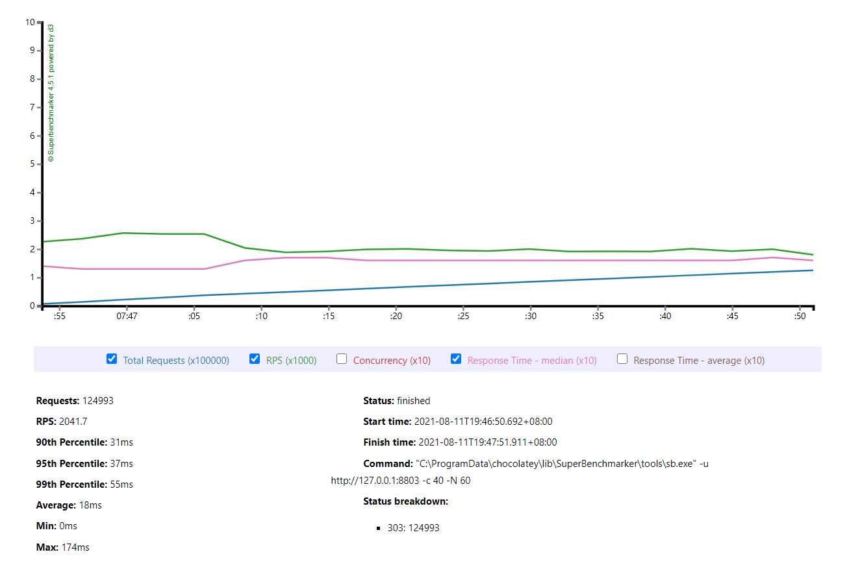Click the 07:47 x-axis tick label

(x=127, y=317)
